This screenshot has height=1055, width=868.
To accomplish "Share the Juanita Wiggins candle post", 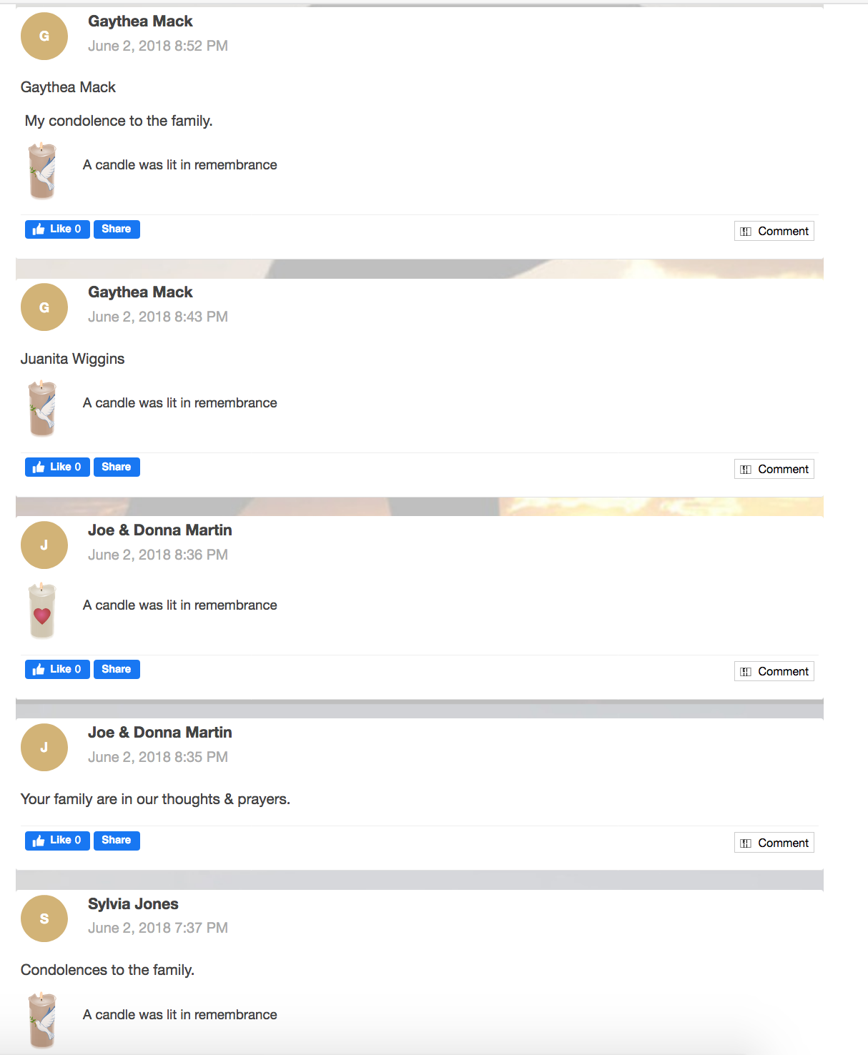I will click(x=117, y=467).
